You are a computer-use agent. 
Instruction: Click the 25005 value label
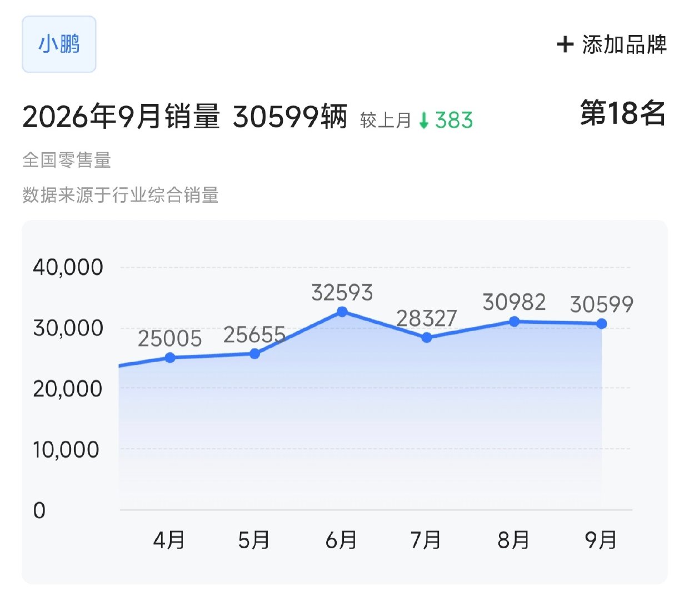(x=170, y=339)
